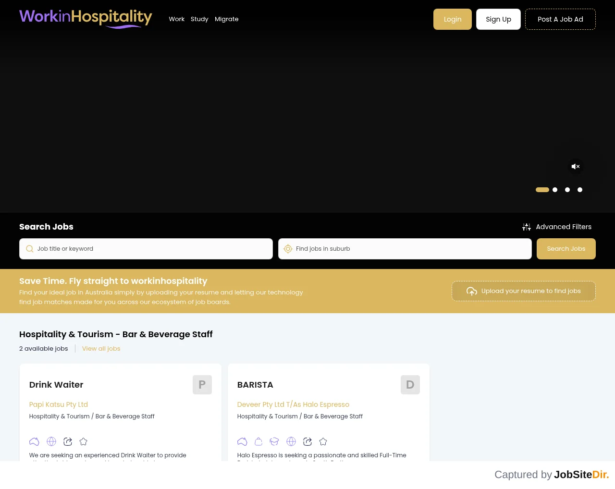Open the Papi Katsu Pty Ltd company link
The image size is (615, 489).
coord(59,404)
